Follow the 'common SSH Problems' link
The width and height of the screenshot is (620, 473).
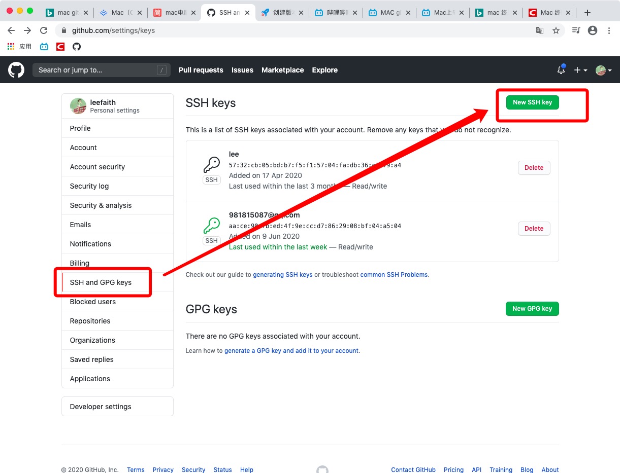click(395, 275)
